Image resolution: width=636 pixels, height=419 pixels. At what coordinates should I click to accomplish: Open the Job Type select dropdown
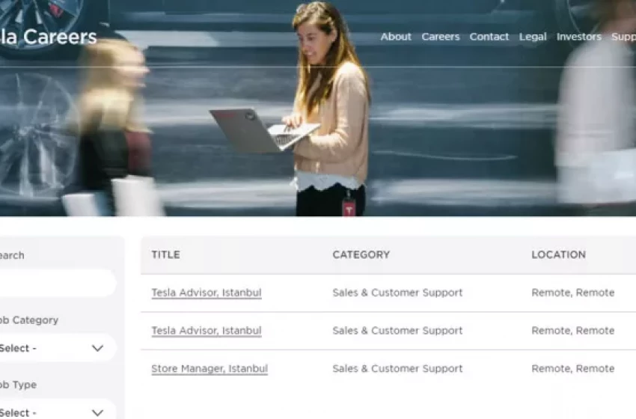pos(57,410)
